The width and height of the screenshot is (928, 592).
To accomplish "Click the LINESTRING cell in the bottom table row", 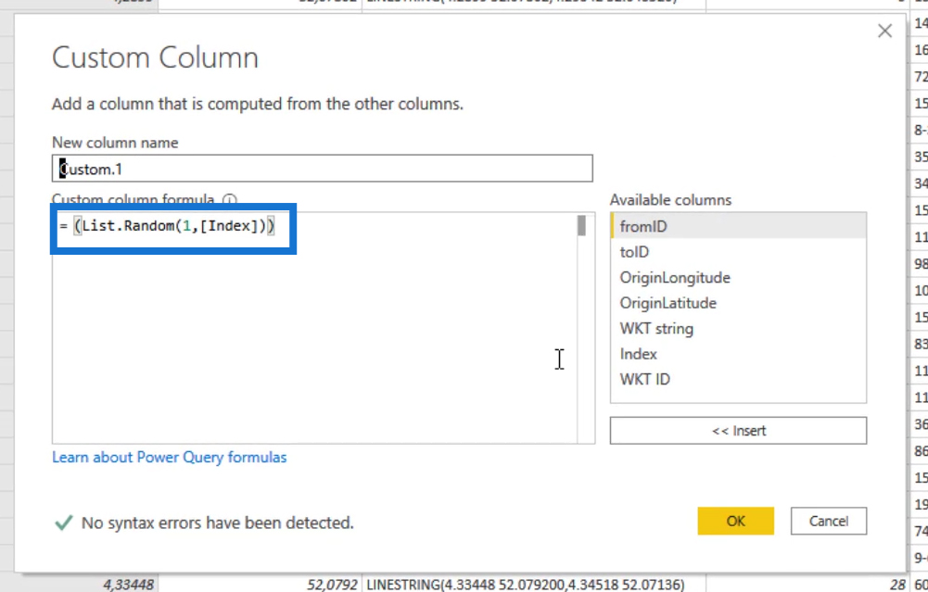I will (533, 585).
